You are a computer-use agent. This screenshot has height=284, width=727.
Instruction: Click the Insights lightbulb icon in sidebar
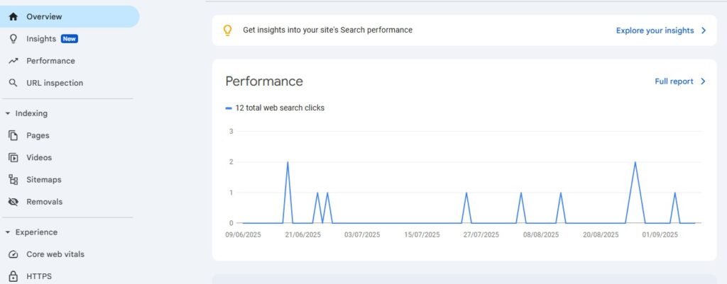[x=13, y=39]
